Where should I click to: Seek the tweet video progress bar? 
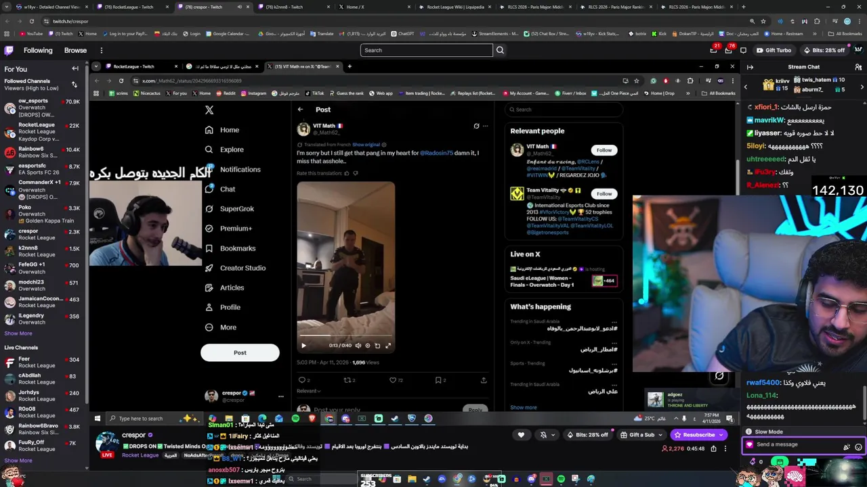coord(345,335)
